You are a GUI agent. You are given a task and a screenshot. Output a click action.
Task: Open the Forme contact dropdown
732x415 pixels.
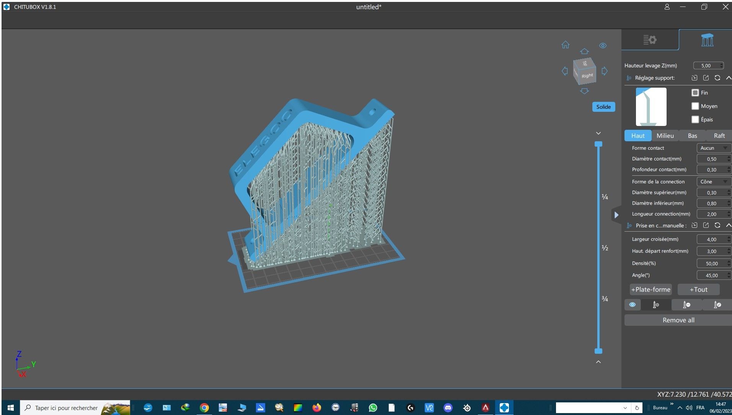coord(714,148)
